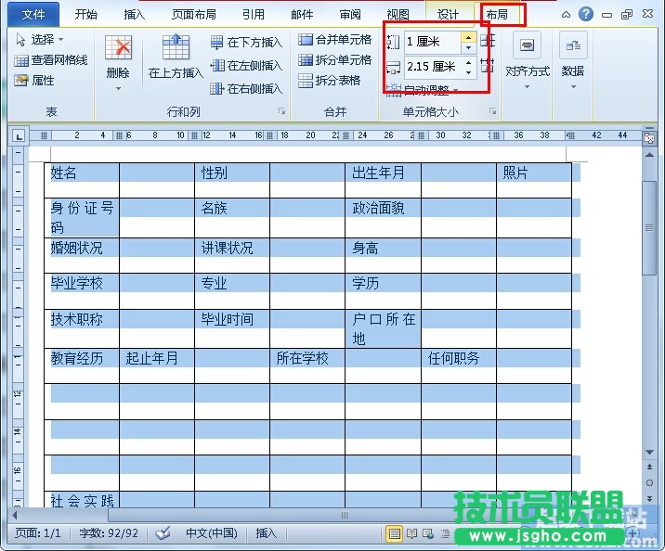This screenshot has width=665, height=551.
Task: Insert column to right with 在右侧插入
Action: coord(246,89)
